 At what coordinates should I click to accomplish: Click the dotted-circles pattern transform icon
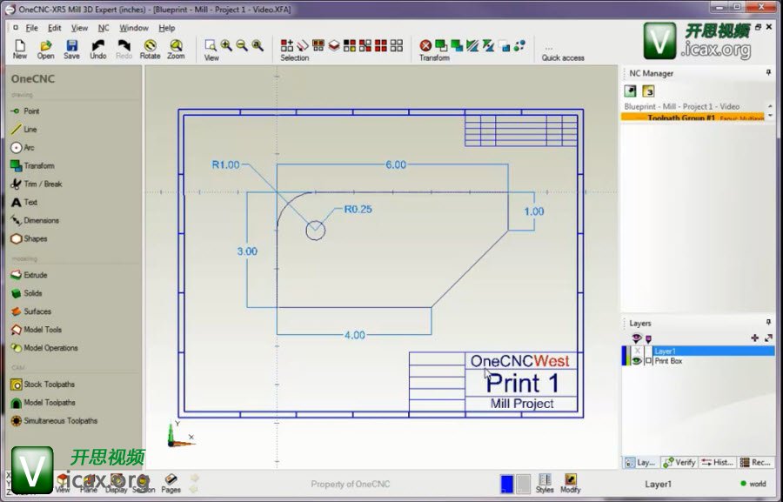tap(520, 45)
